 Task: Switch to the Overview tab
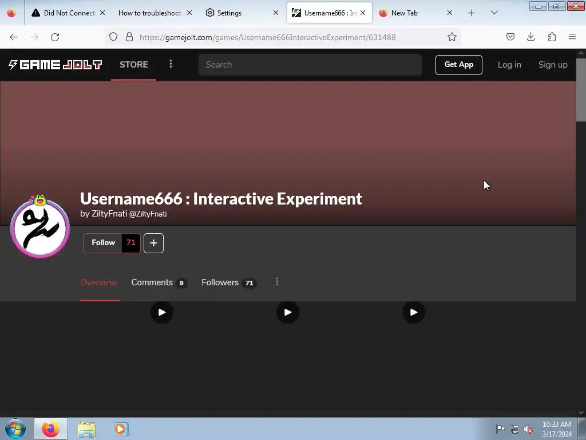tap(98, 282)
